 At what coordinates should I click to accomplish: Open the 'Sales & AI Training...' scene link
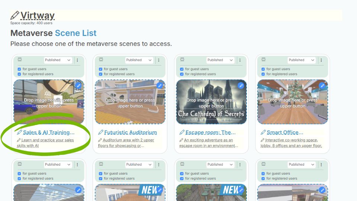click(49, 133)
